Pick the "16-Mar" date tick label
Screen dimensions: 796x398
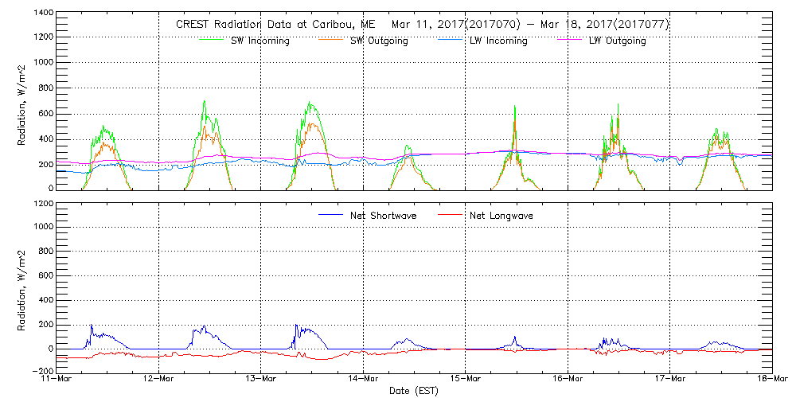568,379
